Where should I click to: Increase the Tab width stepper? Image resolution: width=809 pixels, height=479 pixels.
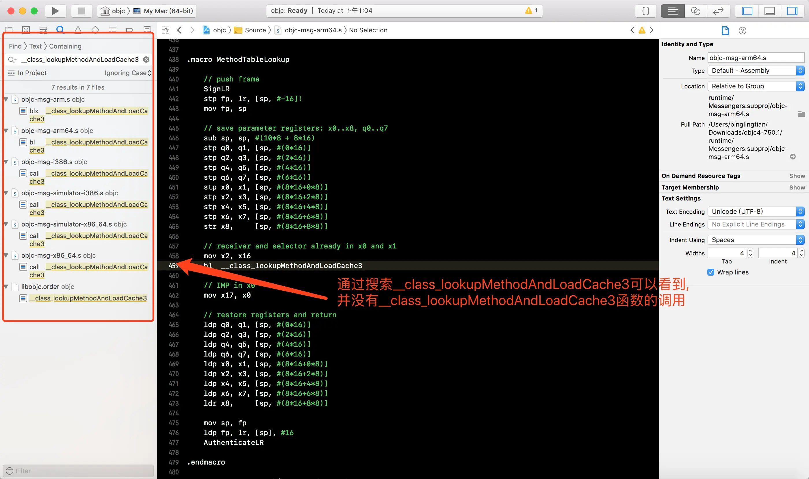750,251
